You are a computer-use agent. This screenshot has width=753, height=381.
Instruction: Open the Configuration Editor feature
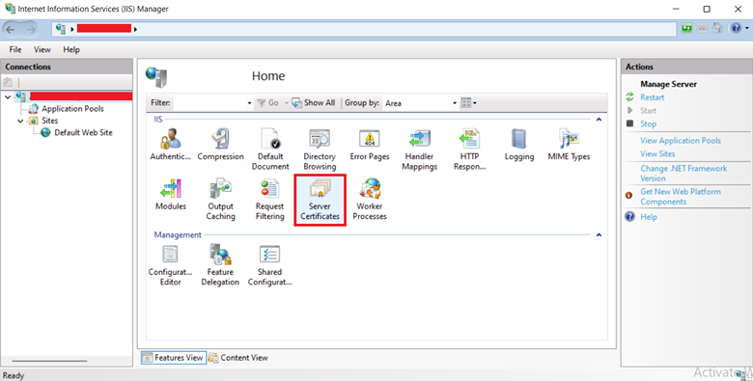tap(171, 265)
